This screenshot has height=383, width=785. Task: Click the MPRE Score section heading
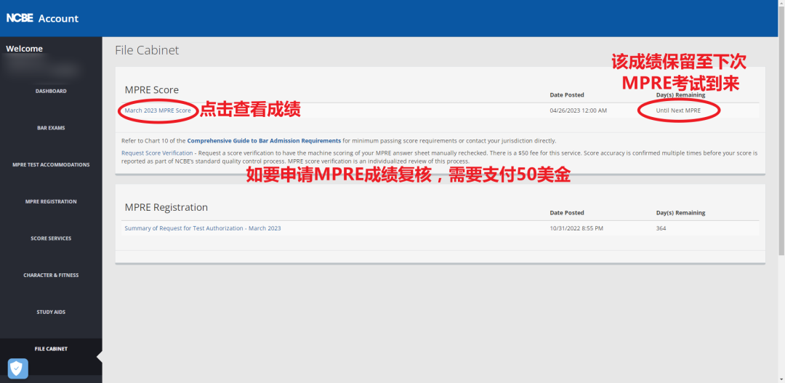pyautogui.click(x=152, y=89)
